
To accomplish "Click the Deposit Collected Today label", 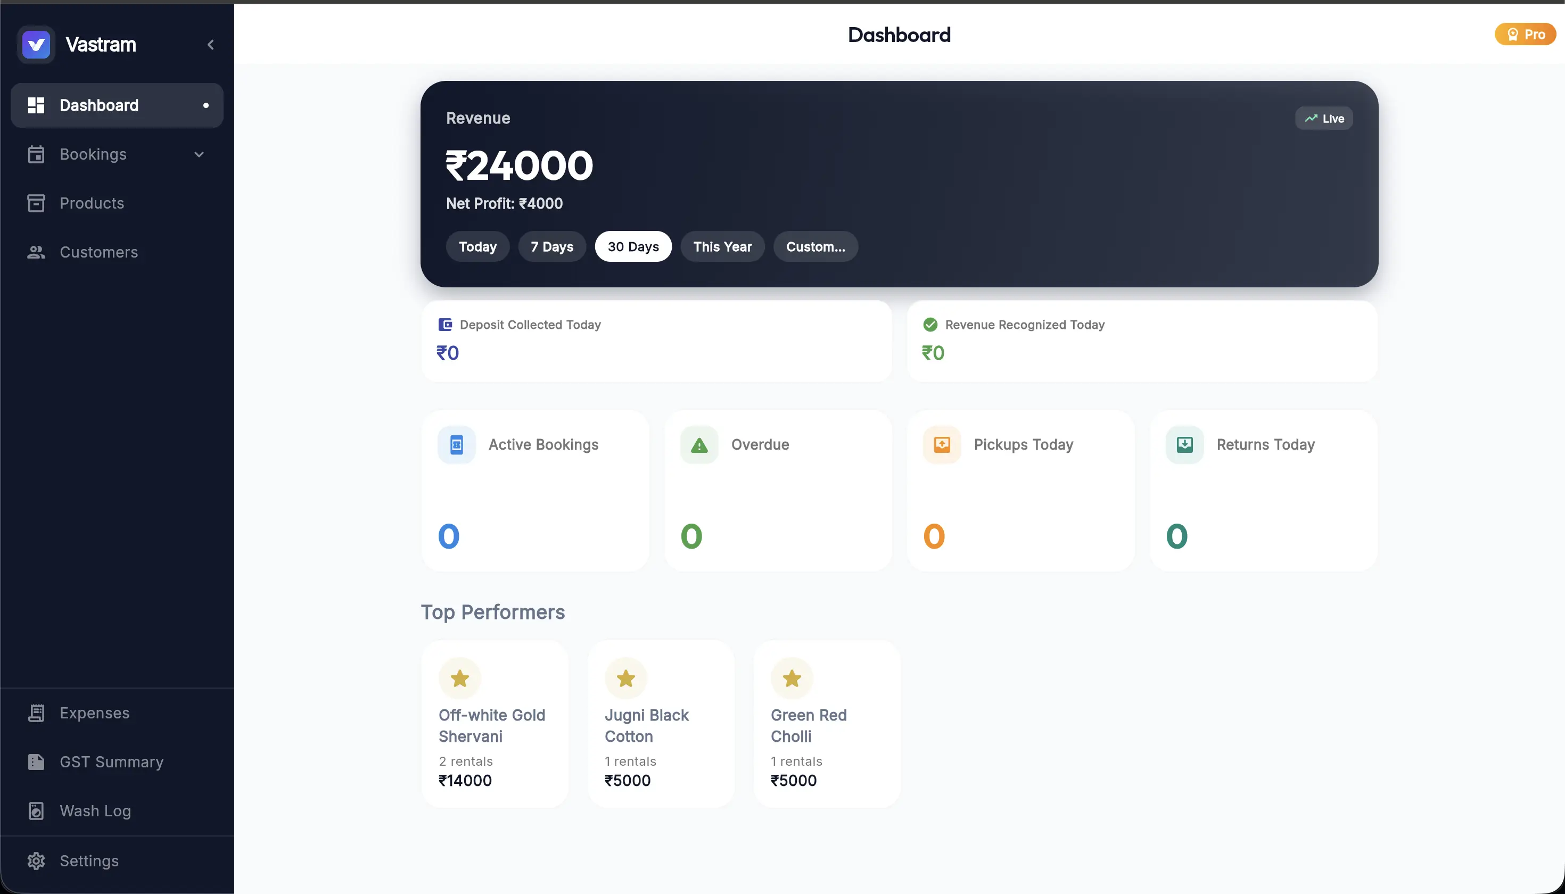I will point(530,325).
